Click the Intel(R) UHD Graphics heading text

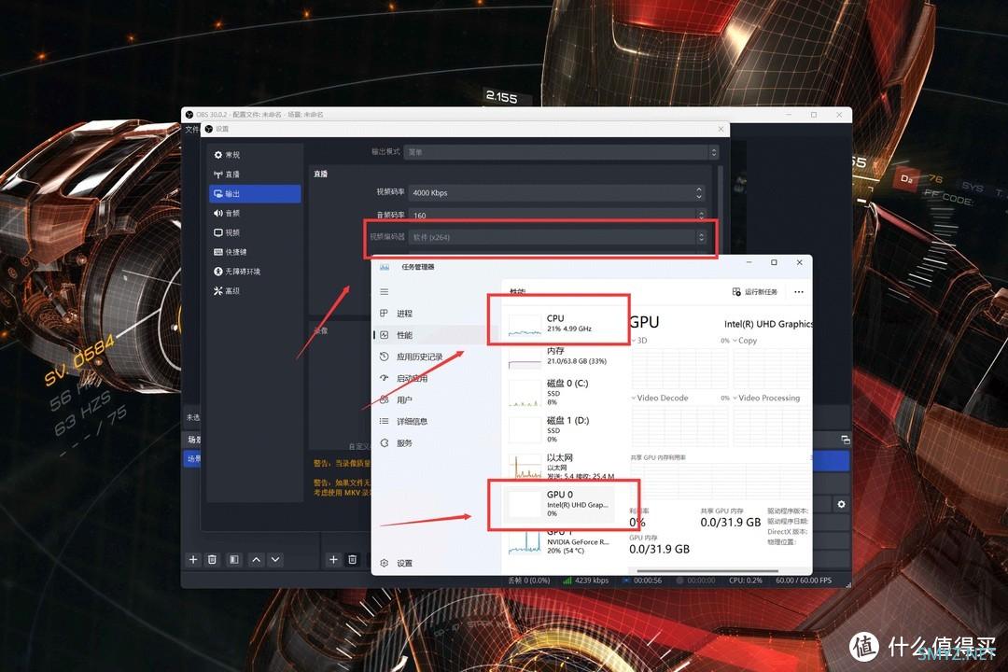(x=767, y=324)
